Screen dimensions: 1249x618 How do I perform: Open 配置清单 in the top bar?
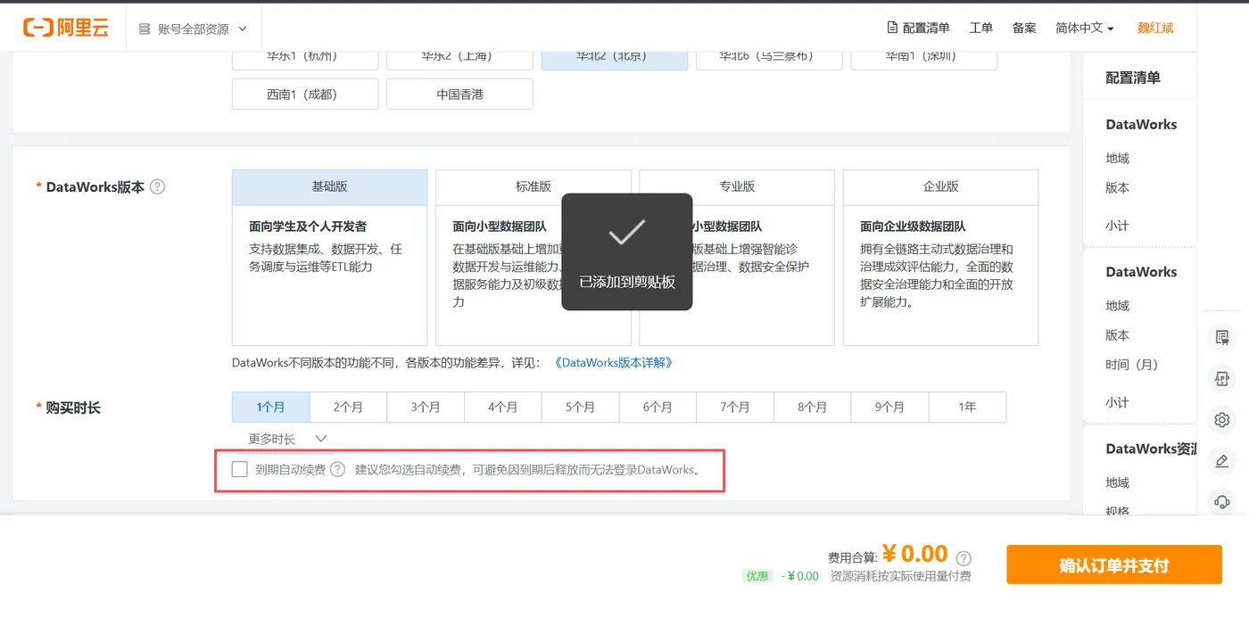point(918,29)
